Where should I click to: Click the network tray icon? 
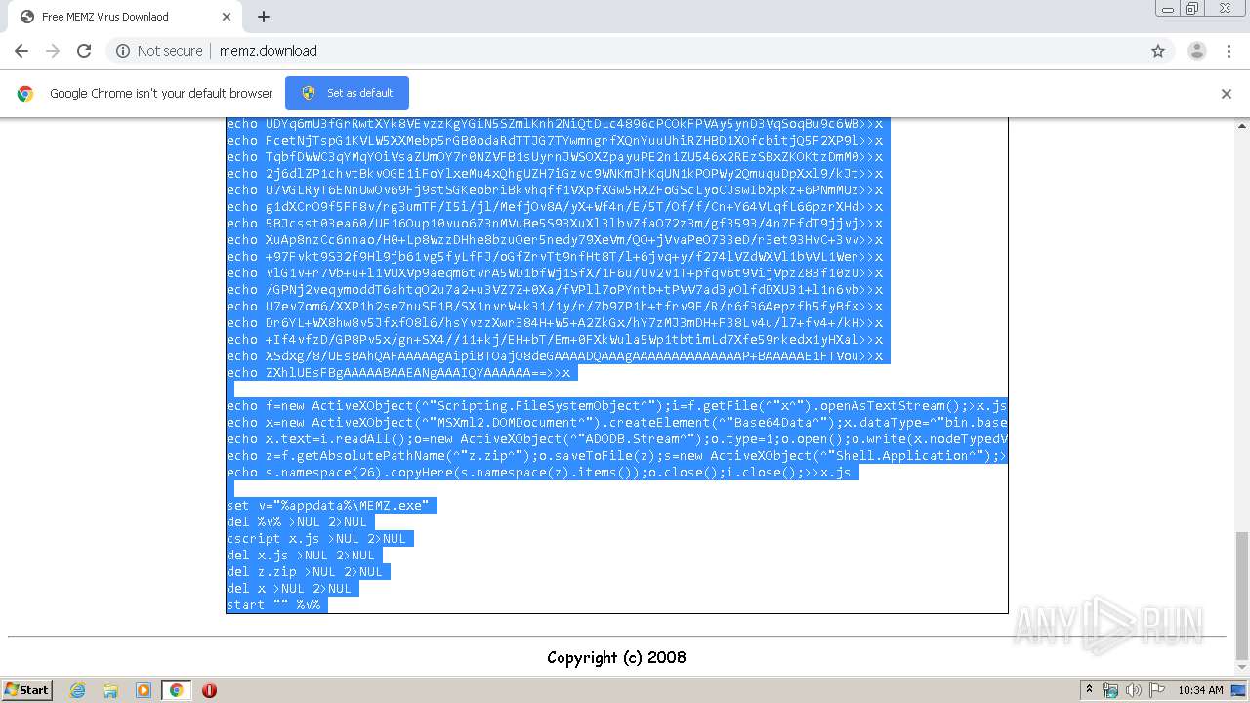[1110, 690]
